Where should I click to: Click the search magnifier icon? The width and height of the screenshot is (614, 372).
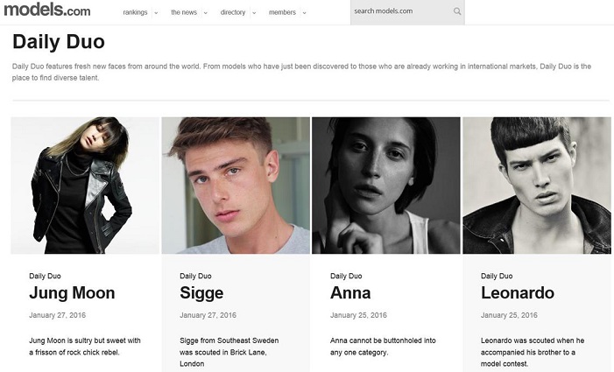457,12
